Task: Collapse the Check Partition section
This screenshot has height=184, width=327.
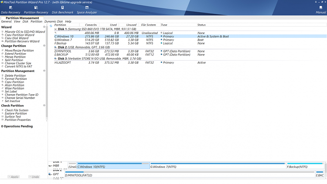Action: (x=44, y=106)
